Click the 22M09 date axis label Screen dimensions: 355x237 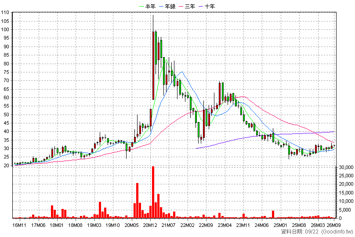(x=206, y=225)
